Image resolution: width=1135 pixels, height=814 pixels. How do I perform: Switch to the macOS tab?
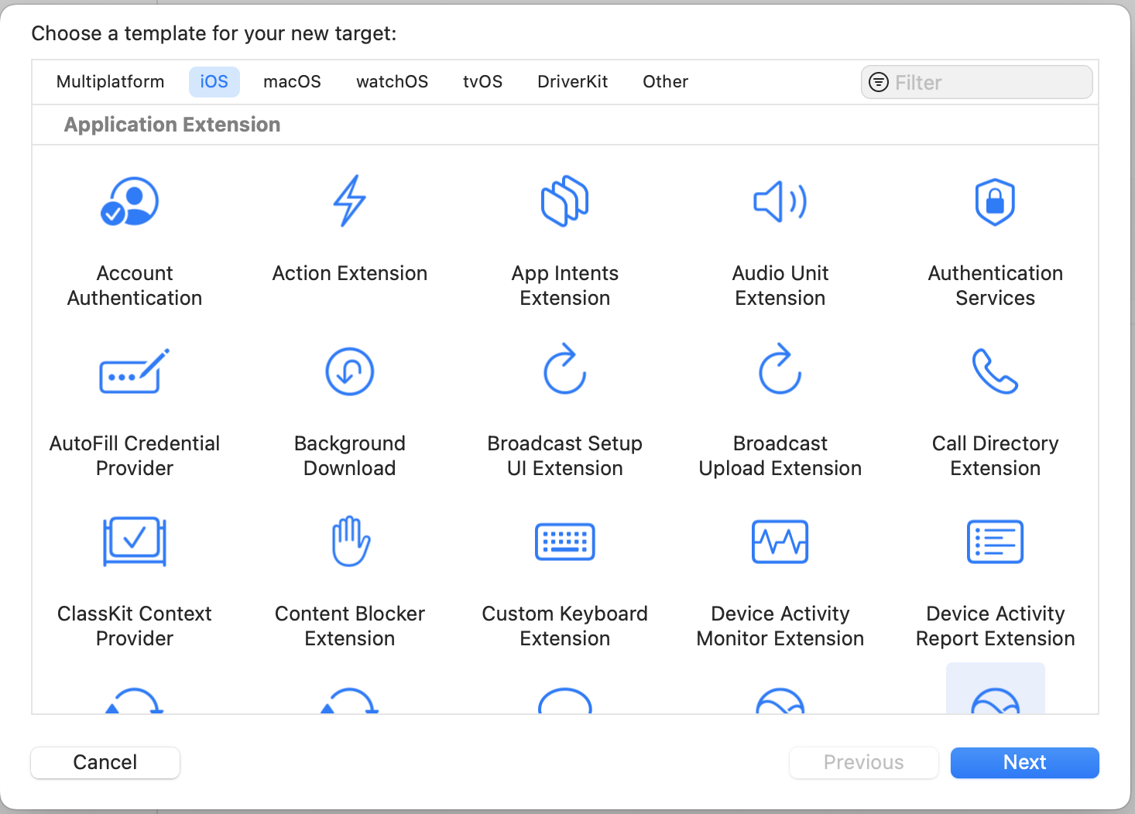click(292, 81)
